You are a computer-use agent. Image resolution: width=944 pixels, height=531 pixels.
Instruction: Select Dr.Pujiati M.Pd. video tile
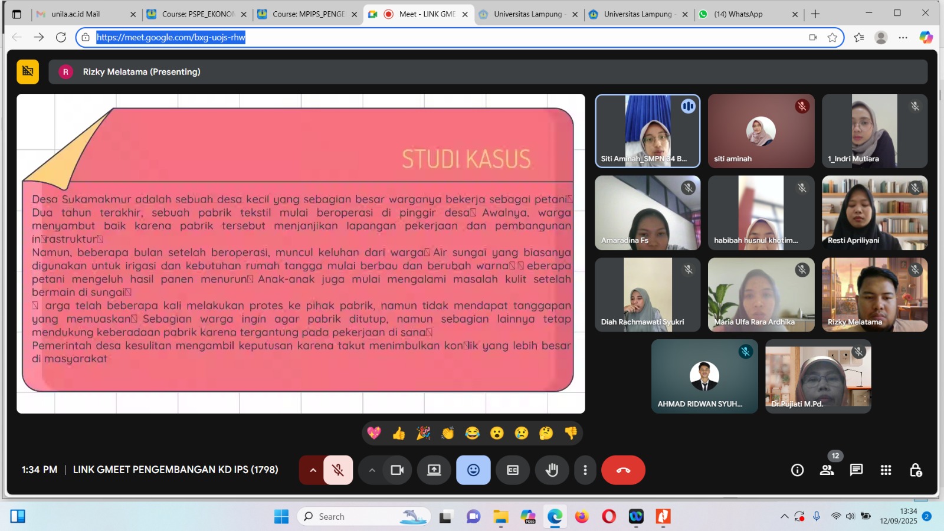coord(818,376)
